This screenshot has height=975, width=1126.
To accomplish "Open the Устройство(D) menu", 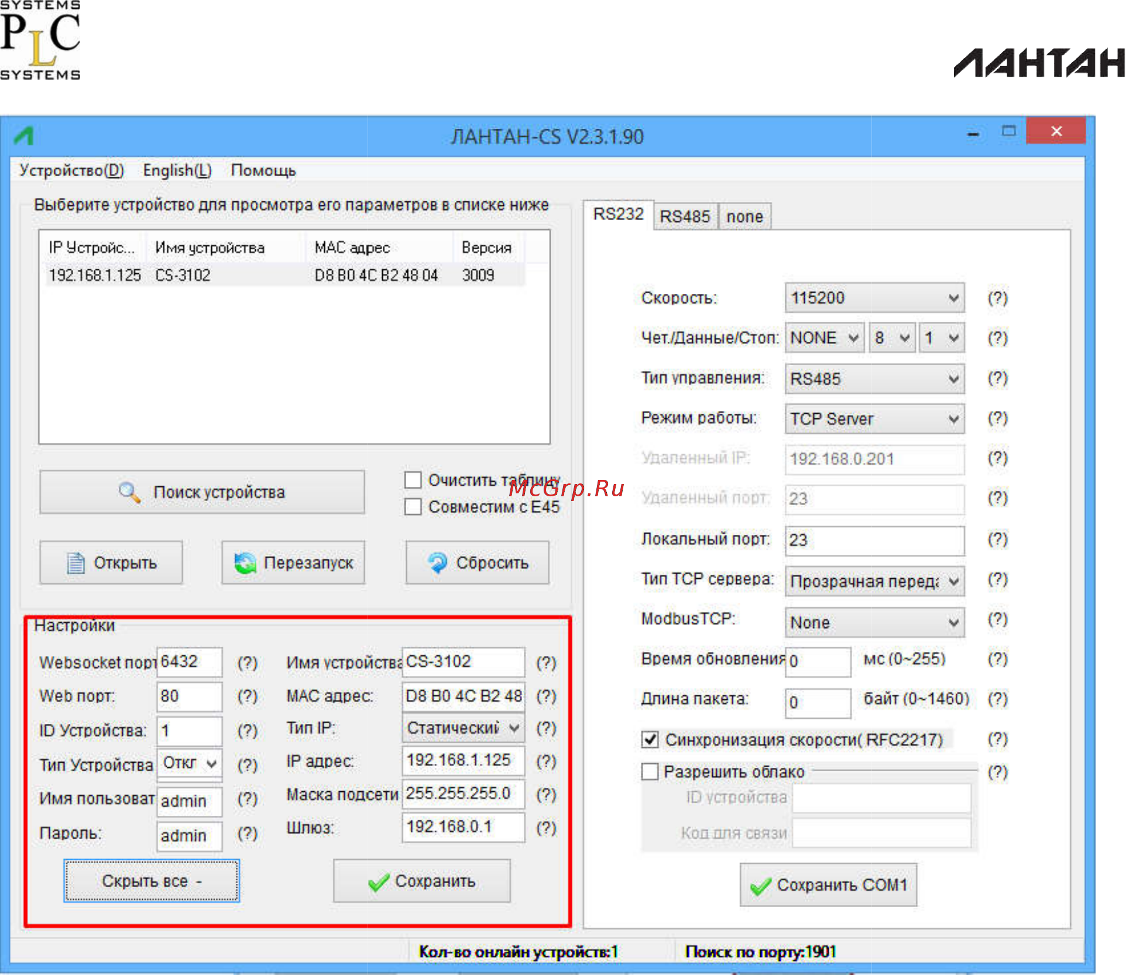I will click(x=72, y=171).
